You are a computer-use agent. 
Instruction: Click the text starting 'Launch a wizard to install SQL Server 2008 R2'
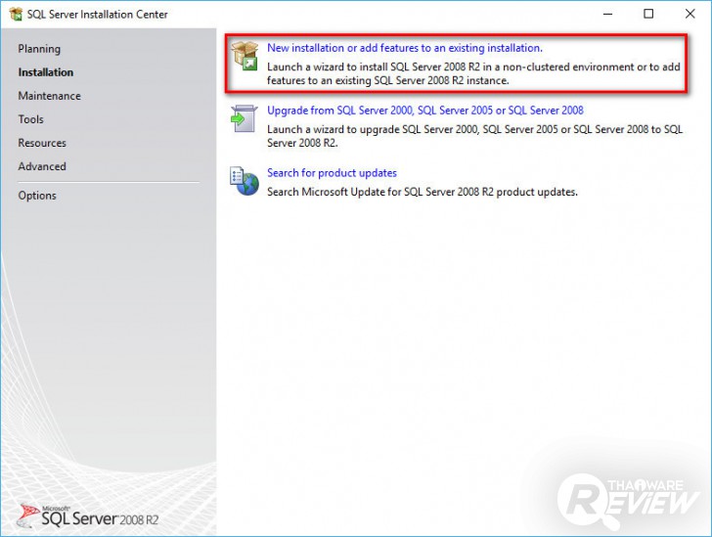473,73
